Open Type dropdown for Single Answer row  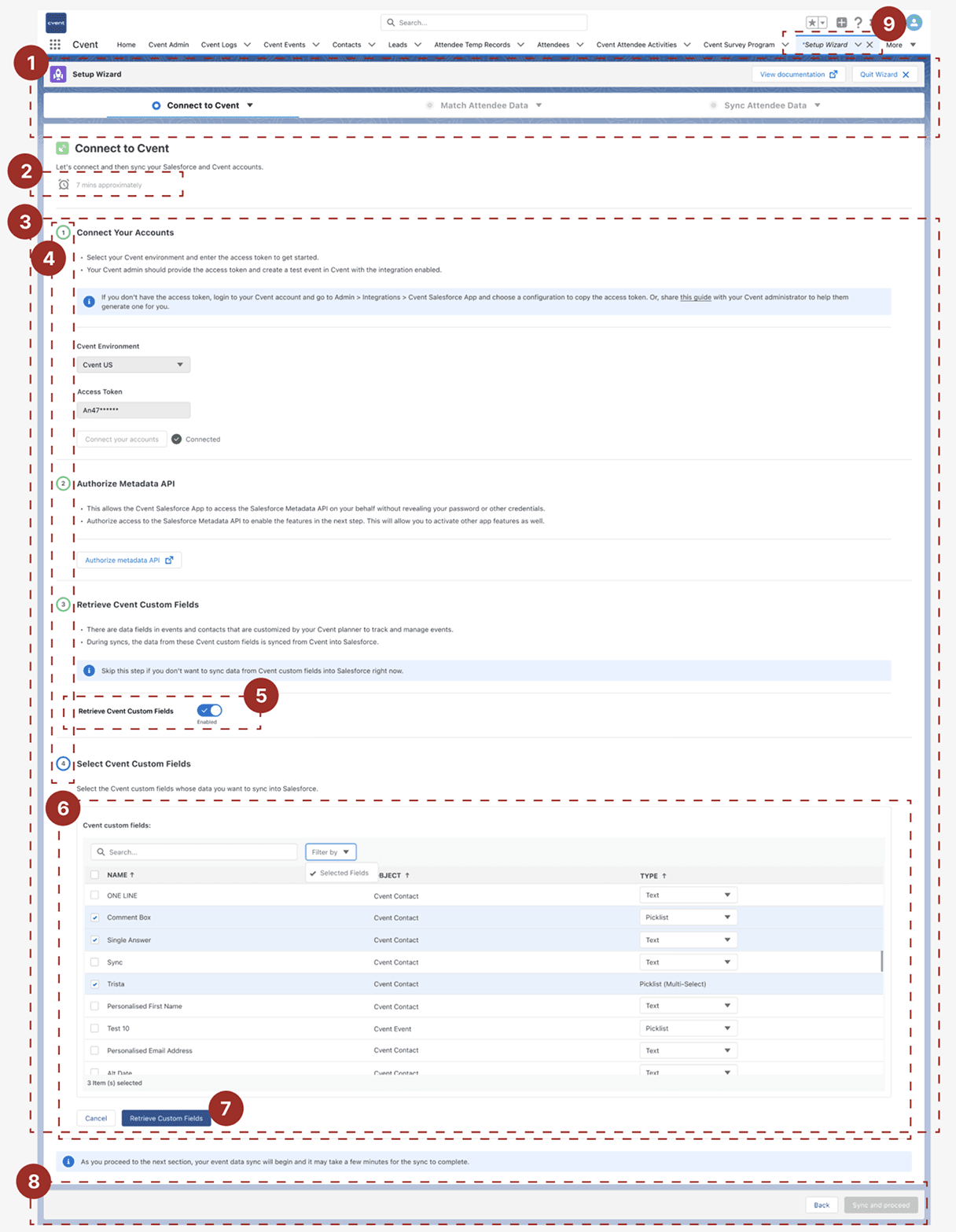[688, 940]
